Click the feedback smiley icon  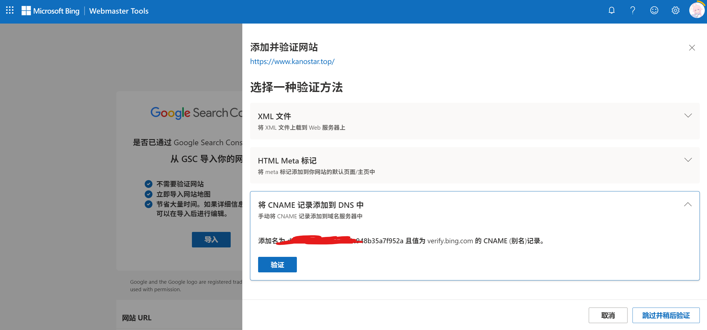tap(654, 11)
